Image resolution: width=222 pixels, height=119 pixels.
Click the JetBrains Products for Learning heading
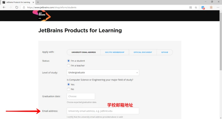[80, 31]
